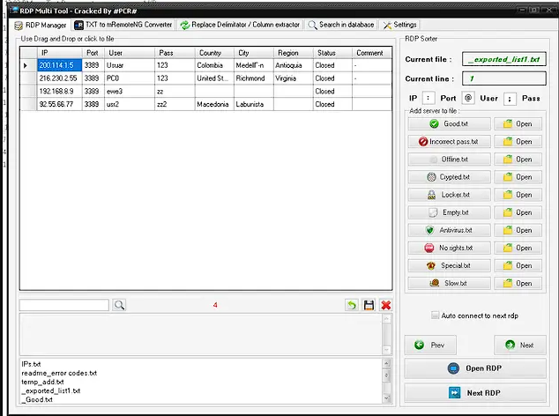Click the red X delete icon
Viewport: 559px width, 416px height.
[x=385, y=305]
